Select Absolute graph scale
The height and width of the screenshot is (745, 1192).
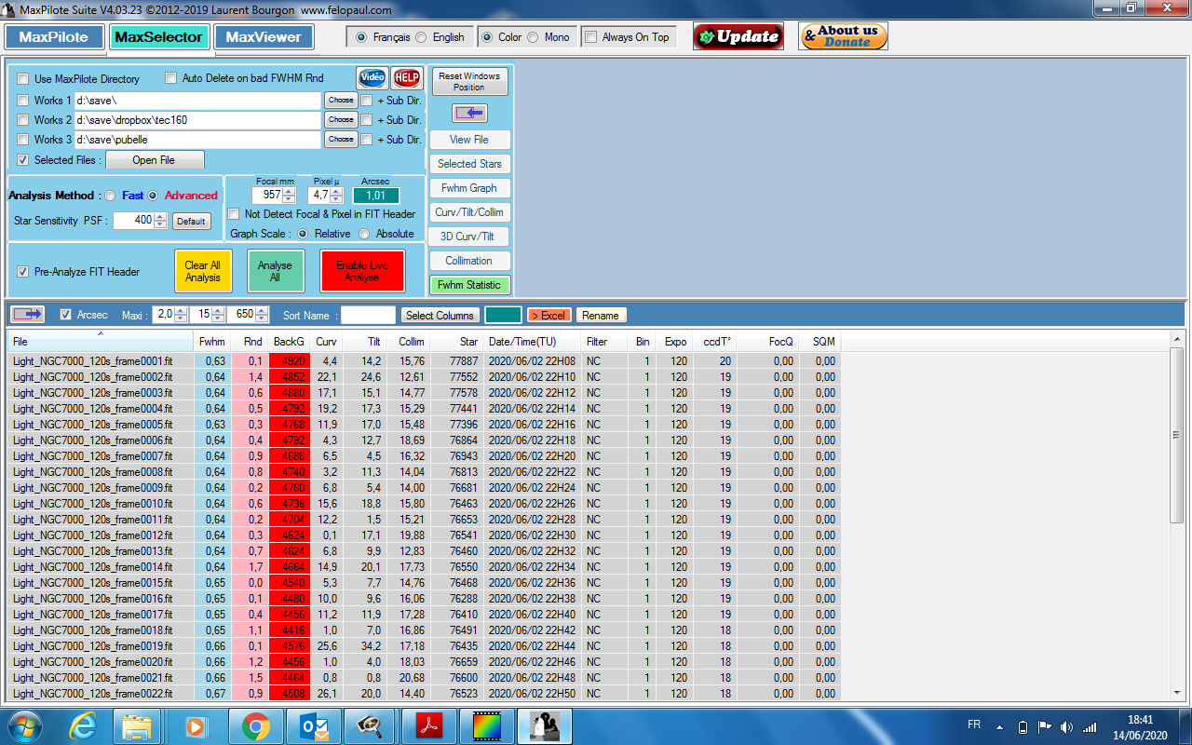pos(364,234)
